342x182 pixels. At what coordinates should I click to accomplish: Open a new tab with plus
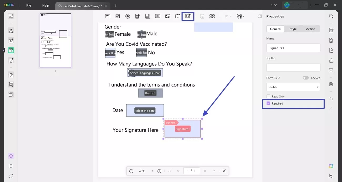(115, 6)
